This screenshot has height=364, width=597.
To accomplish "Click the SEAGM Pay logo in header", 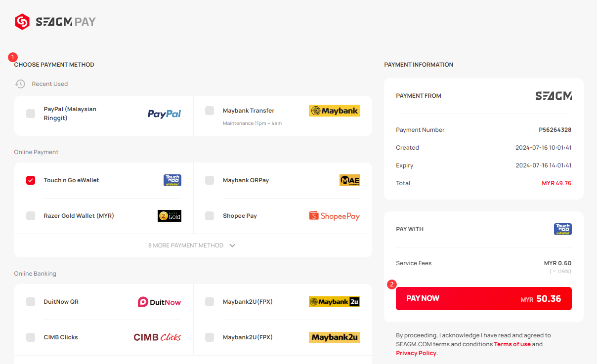I will pos(55,22).
